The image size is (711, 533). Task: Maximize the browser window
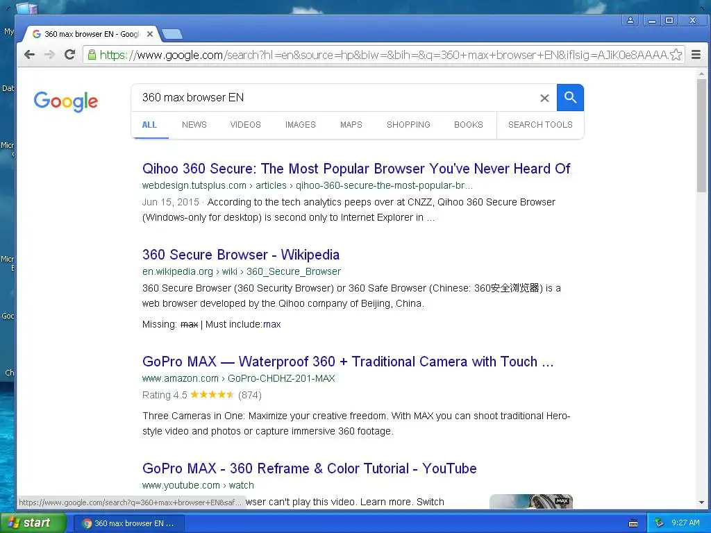(x=669, y=20)
